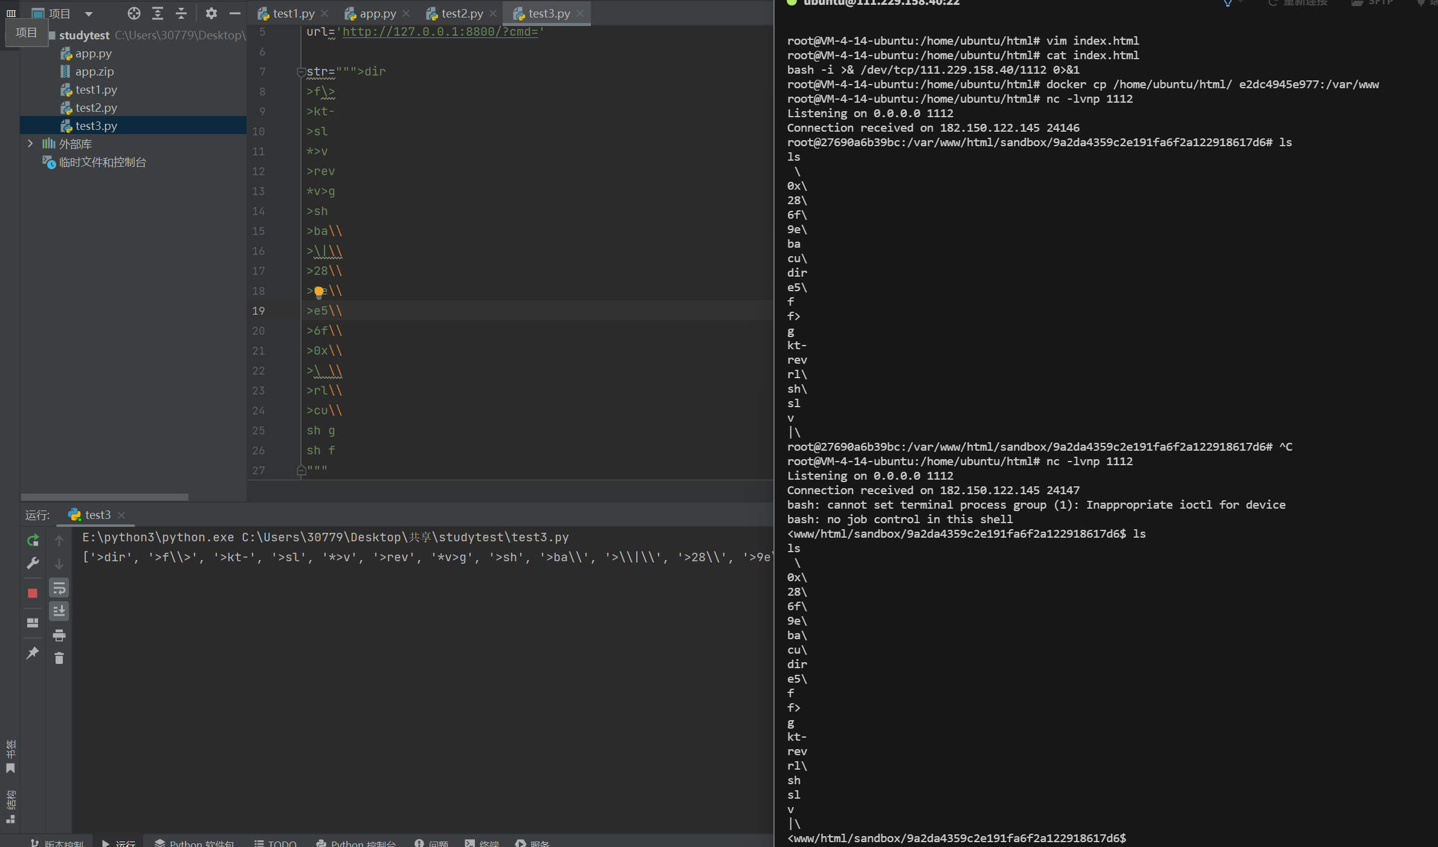Image resolution: width=1438 pixels, height=847 pixels.
Task: Switch to the test2.py editor tab
Action: click(x=462, y=13)
